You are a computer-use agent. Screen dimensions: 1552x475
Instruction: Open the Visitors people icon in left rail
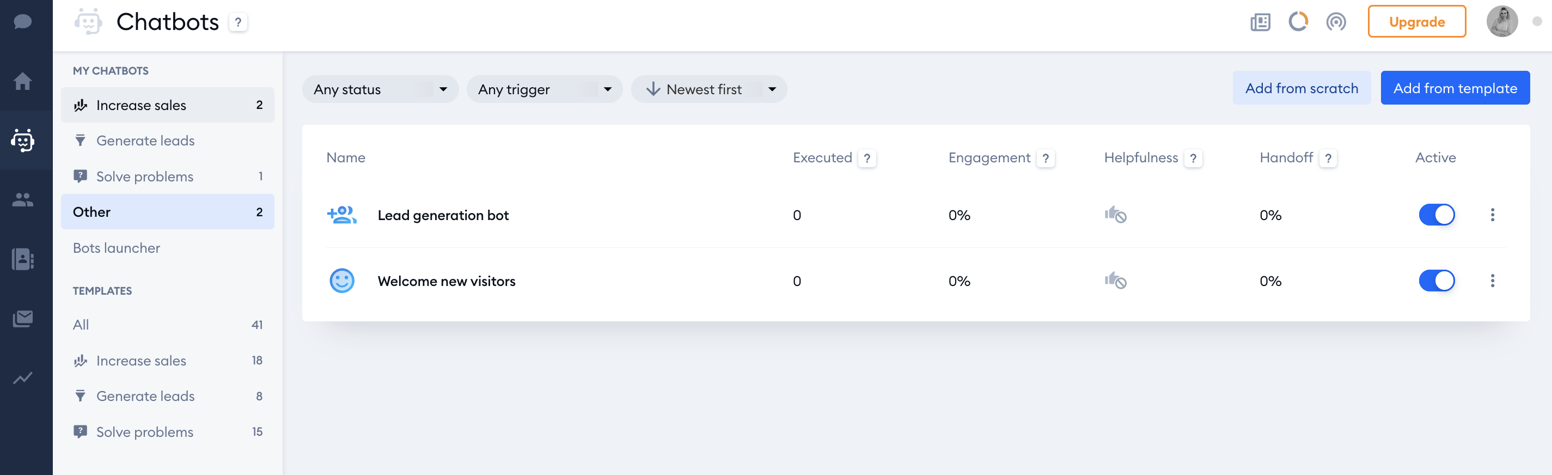(x=23, y=199)
